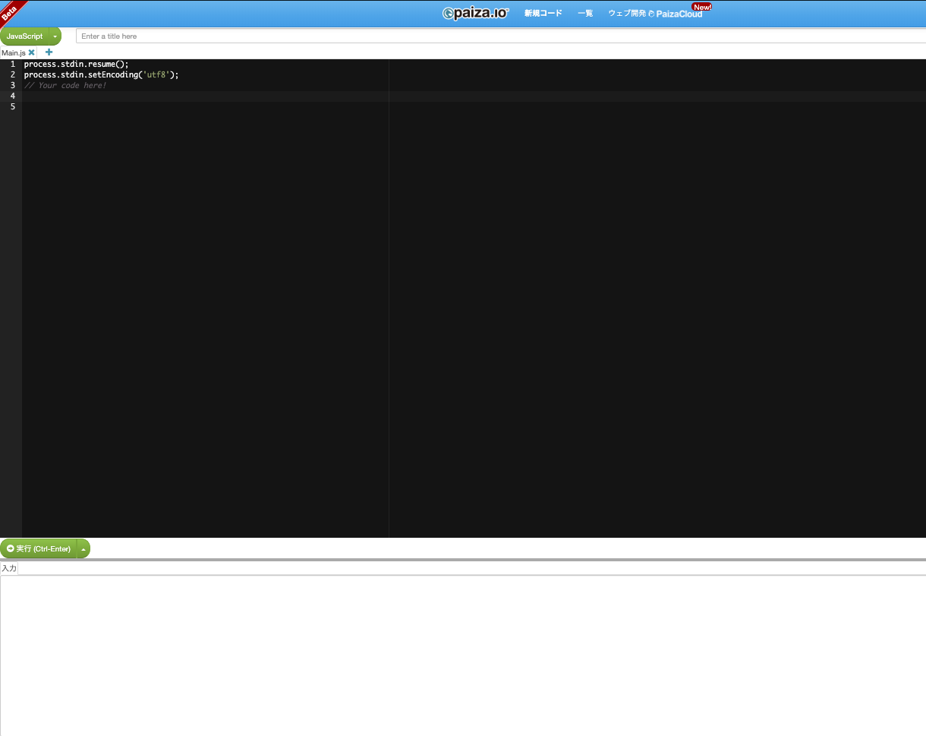The height and width of the screenshot is (736, 926).
Task: Close the Main.js tab with X
Action: [x=32, y=52]
